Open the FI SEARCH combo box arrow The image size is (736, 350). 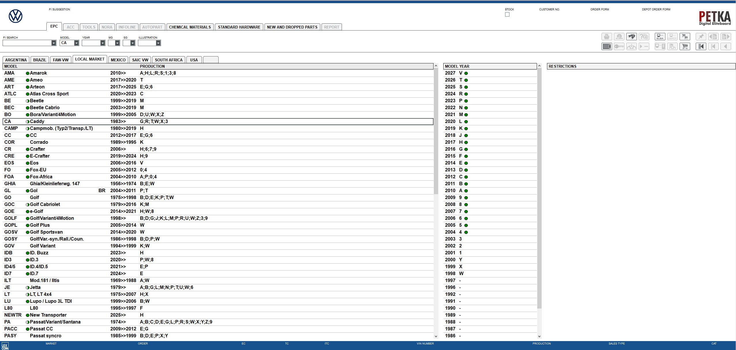tap(54, 43)
